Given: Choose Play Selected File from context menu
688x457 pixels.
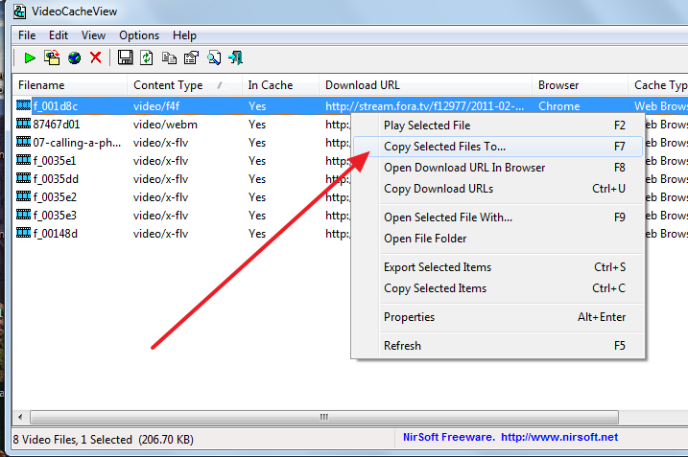Looking at the screenshot, I should coord(498,126).
